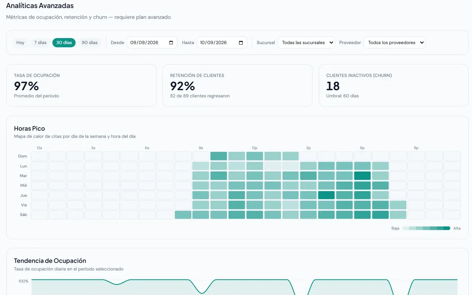Select the Domingo 12a heatmap cell
Image resolution: width=472 pixels, height=295 pixels.
[39, 156]
